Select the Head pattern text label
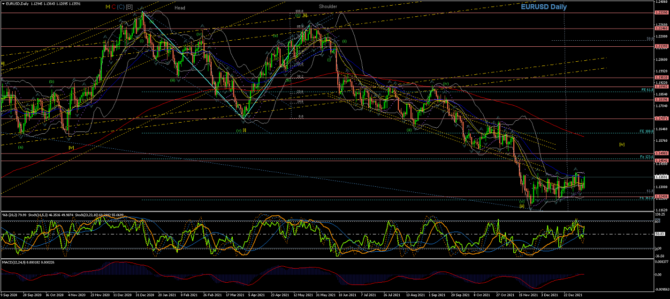 pyautogui.click(x=179, y=8)
